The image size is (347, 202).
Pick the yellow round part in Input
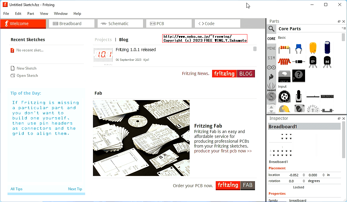[284, 109]
